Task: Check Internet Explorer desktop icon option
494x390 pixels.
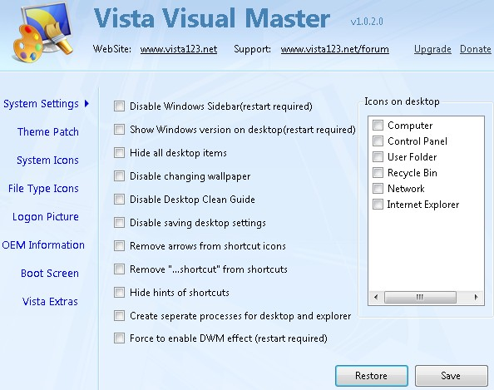Action: 378,204
